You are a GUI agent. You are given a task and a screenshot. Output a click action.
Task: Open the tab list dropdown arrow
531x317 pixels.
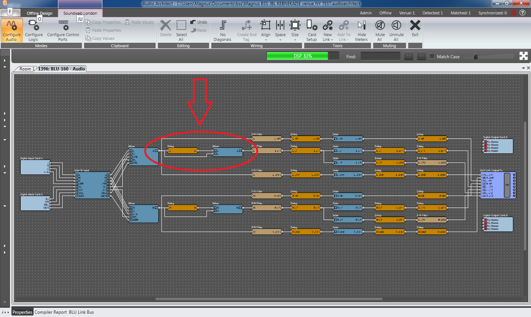click(x=523, y=68)
